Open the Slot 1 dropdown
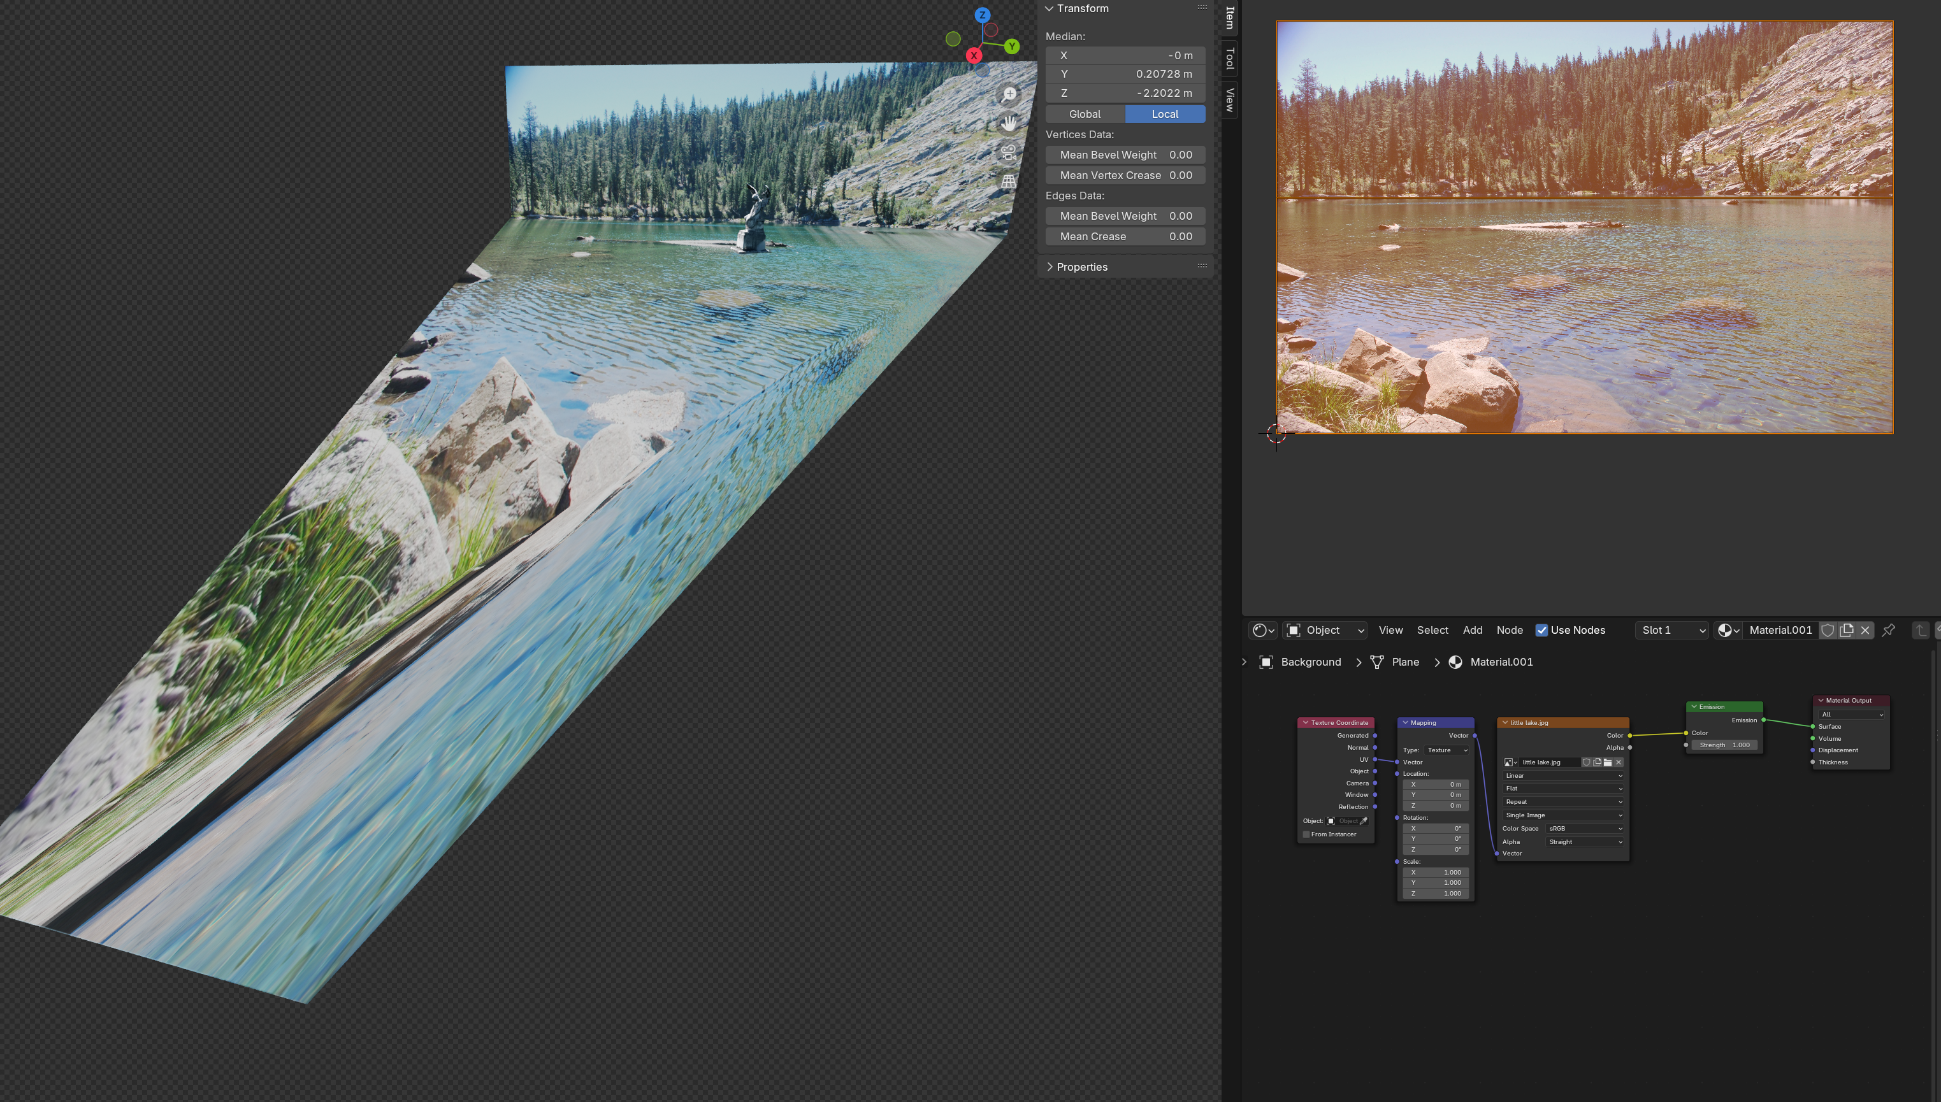 click(1671, 631)
